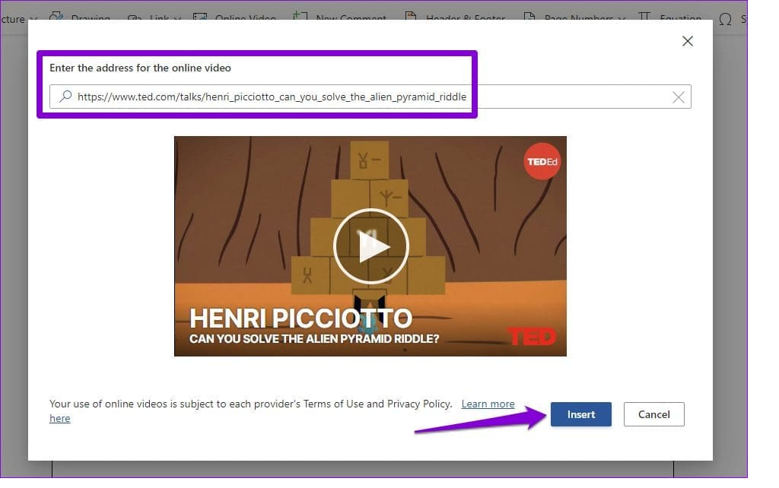Click the Online Video ribbon icon
The image size is (779, 488).
click(x=201, y=18)
